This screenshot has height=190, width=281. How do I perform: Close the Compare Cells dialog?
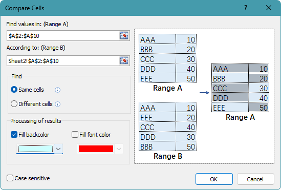(x=269, y=8)
